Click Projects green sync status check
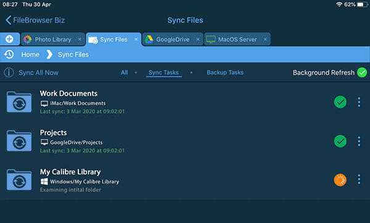The image size is (370, 223). (340, 141)
